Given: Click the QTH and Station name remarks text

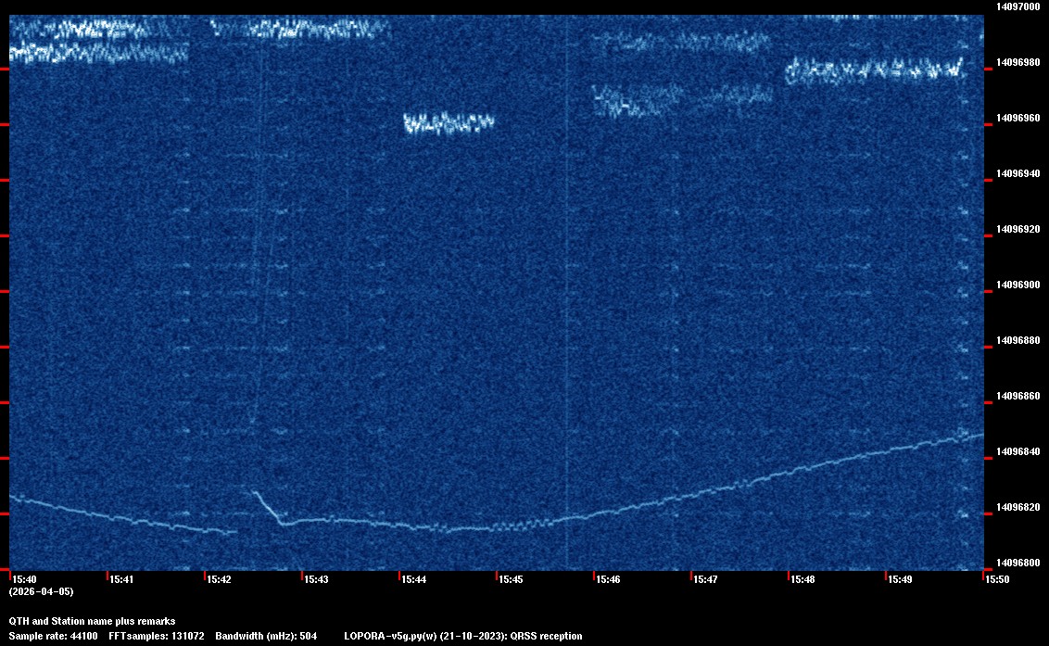Looking at the screenshot, I should coord(92,621).
